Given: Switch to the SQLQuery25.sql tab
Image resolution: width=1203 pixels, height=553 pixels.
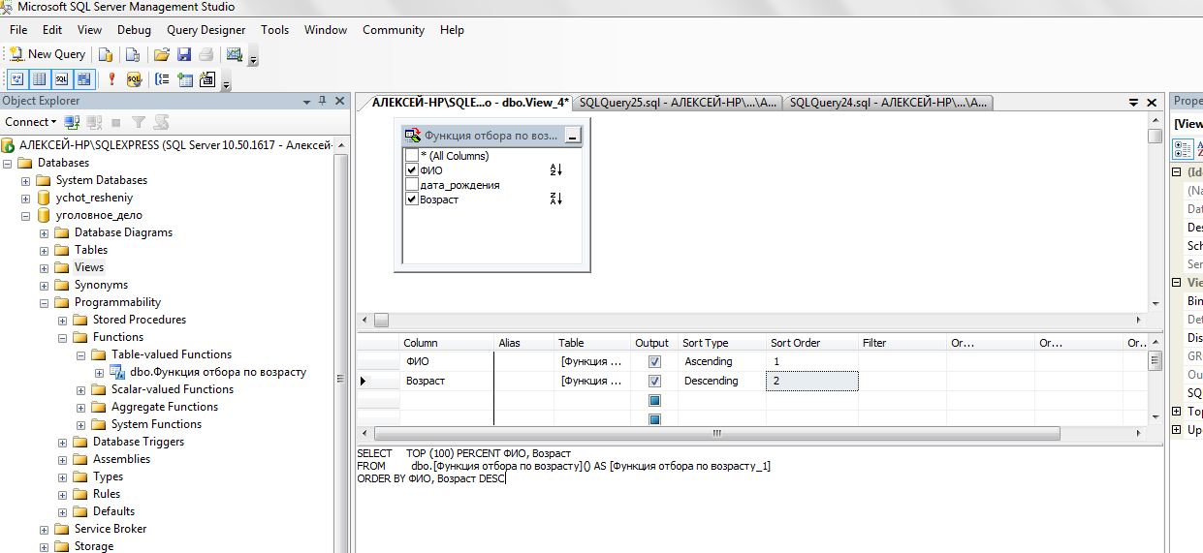Looking at the screenshot, I should pos(678,103).
